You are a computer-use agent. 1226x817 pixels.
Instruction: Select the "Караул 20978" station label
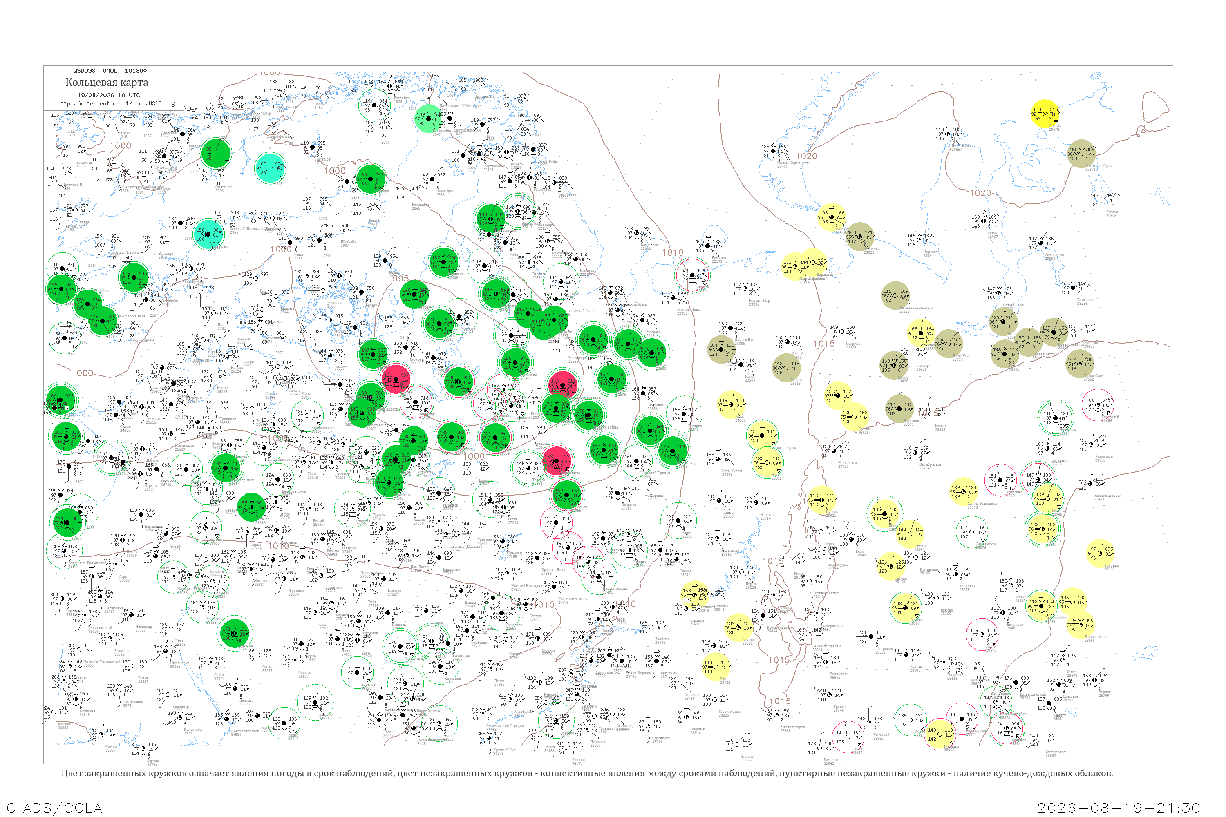pos(1112,214)
